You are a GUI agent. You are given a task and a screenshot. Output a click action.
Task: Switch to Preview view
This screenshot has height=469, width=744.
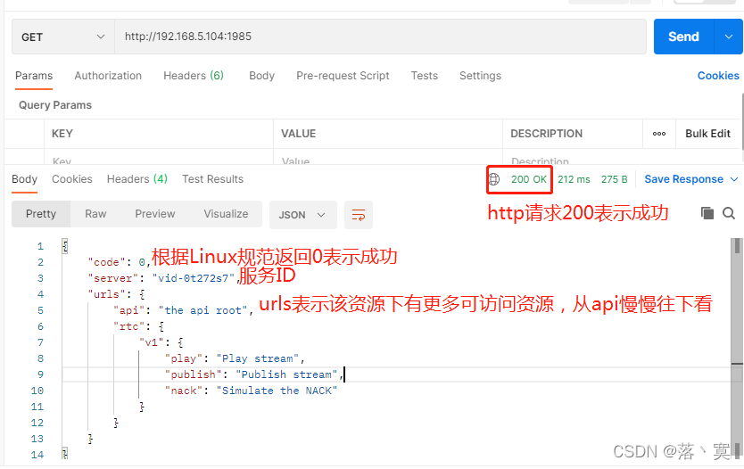tap(154, 214)
